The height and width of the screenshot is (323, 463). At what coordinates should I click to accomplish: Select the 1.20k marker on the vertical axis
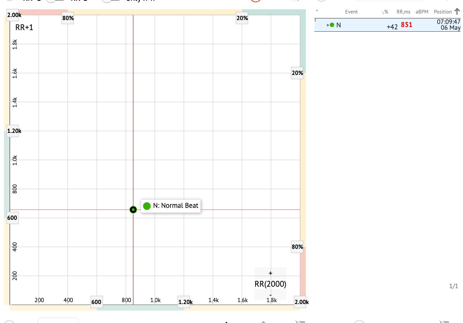coord(14,131)
